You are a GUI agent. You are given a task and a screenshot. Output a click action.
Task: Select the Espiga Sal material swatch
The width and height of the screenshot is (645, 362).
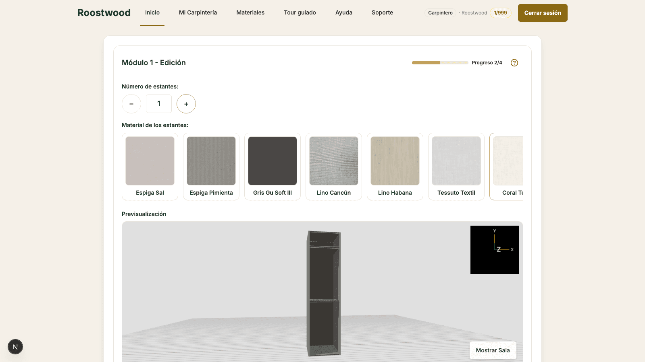tap(150, 167)
